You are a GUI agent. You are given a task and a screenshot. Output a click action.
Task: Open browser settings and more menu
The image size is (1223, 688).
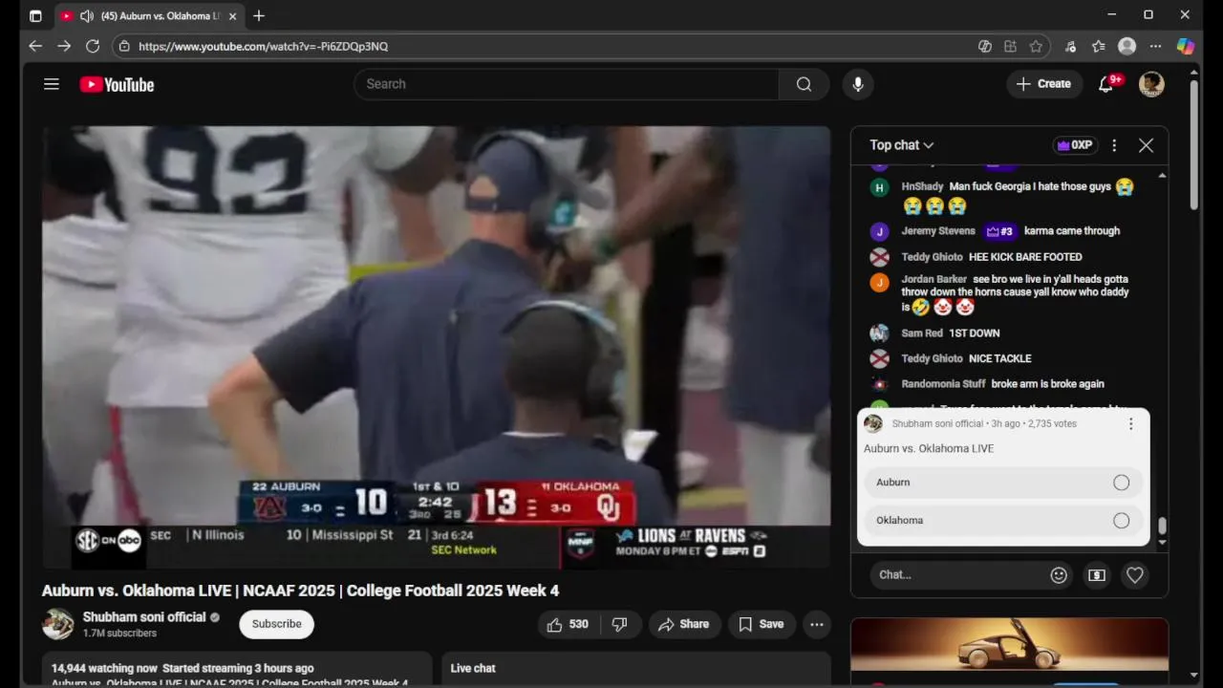1155,46
